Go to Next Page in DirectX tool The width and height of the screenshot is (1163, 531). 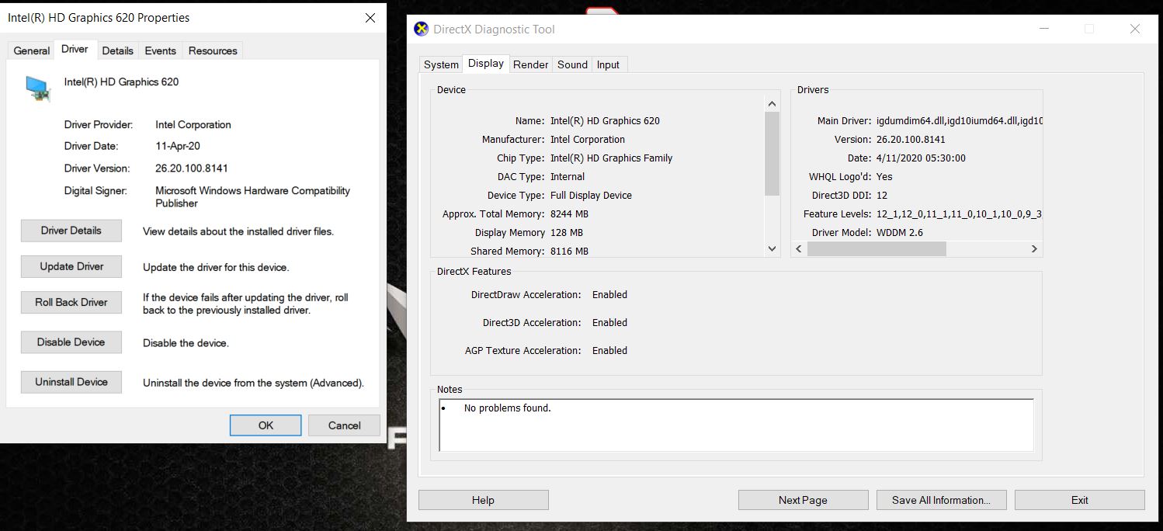pyautogui.click(x=803, y=500)
